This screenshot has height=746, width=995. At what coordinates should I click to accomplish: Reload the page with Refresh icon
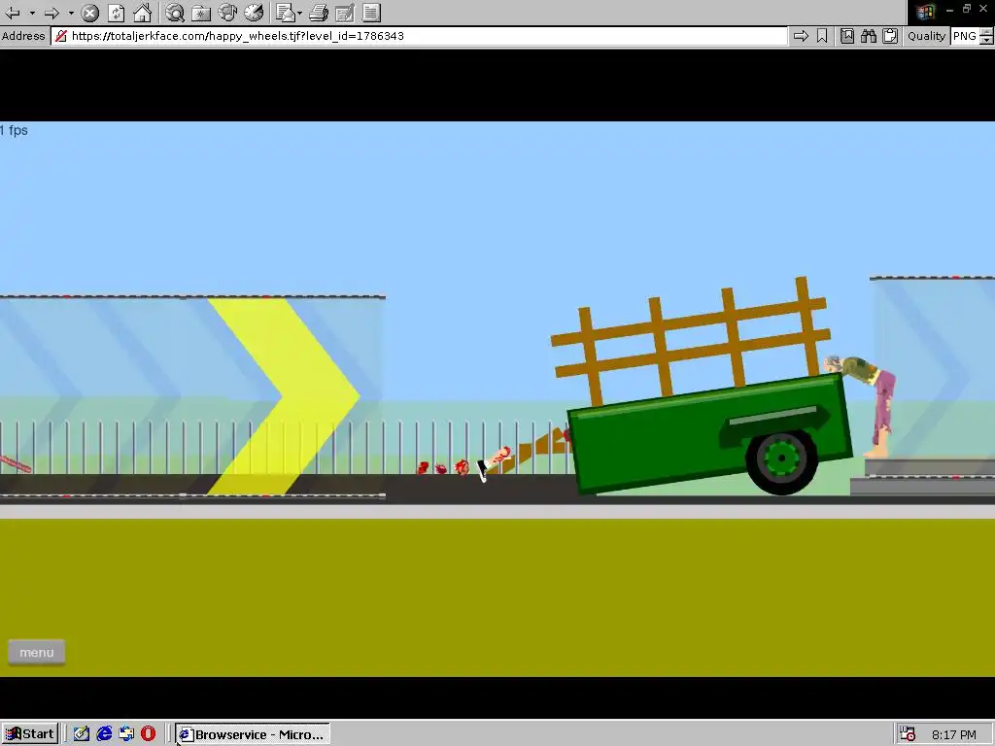click(x=117, y=13)
